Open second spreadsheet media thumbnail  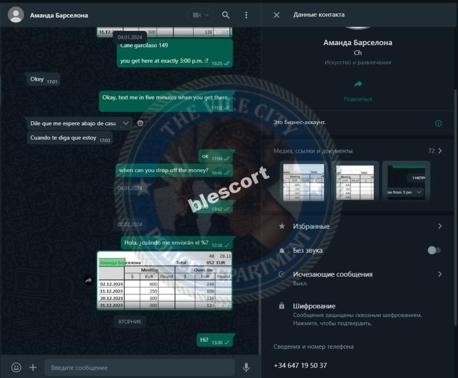click(x=355, y=182)
